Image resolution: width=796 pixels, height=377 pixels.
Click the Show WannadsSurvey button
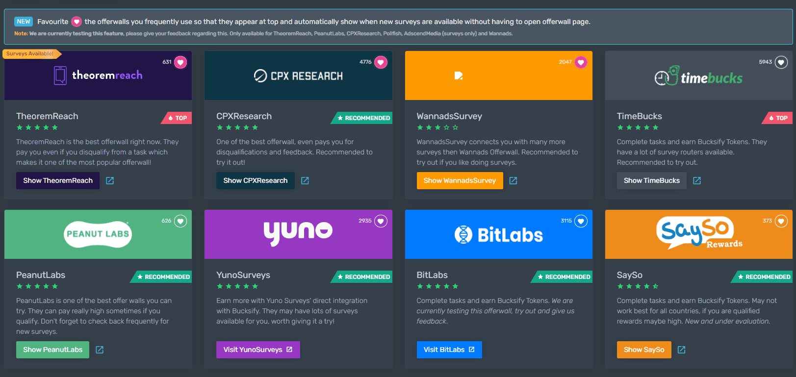pyautogui.click(x=460, y=180)
